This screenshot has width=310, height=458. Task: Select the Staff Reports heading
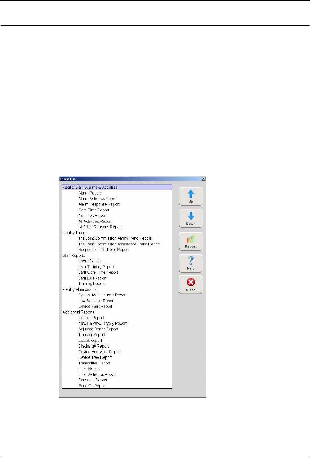[x=73, y=256]
